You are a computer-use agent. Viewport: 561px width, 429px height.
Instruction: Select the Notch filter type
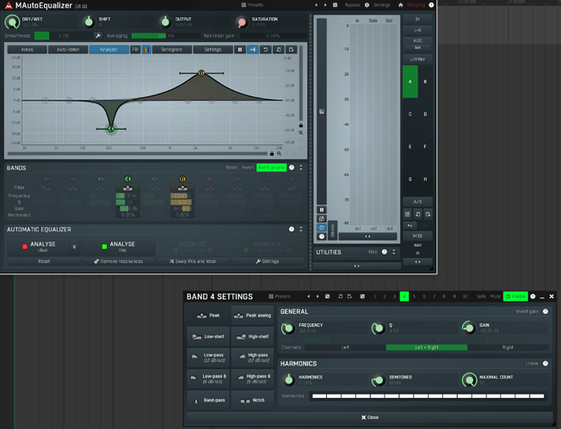click(252, 401)
